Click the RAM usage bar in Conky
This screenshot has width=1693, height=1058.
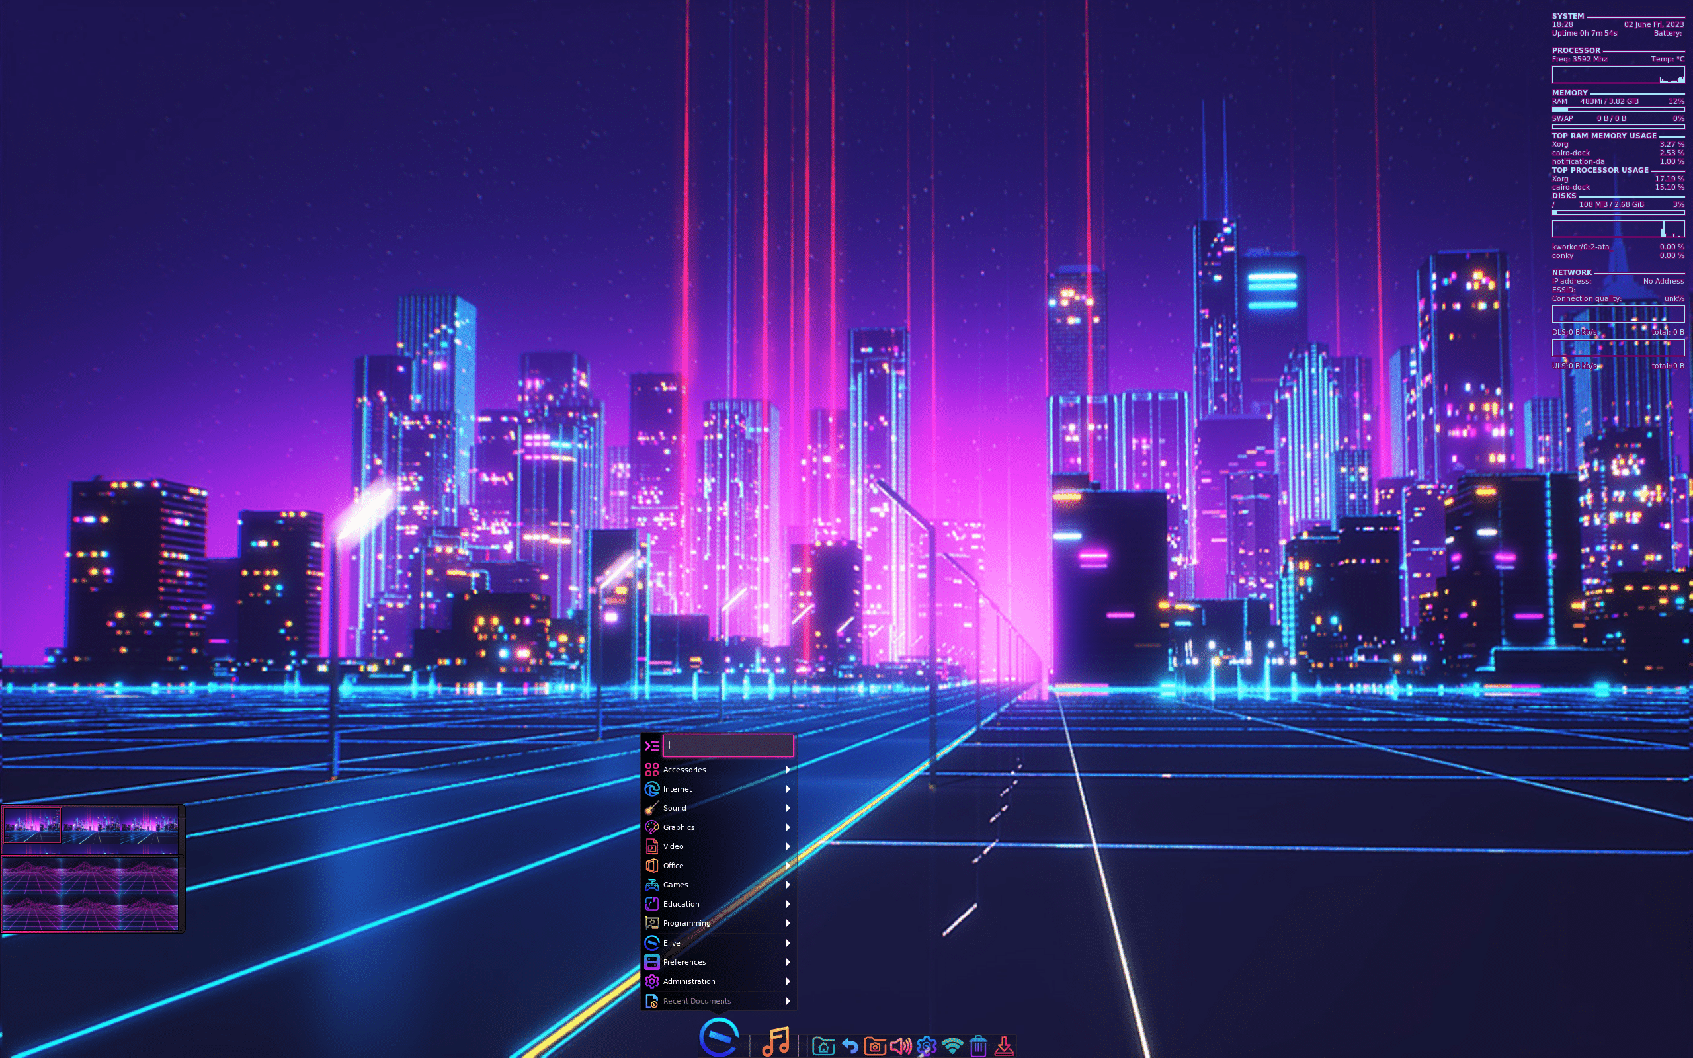pos(1618,110)
